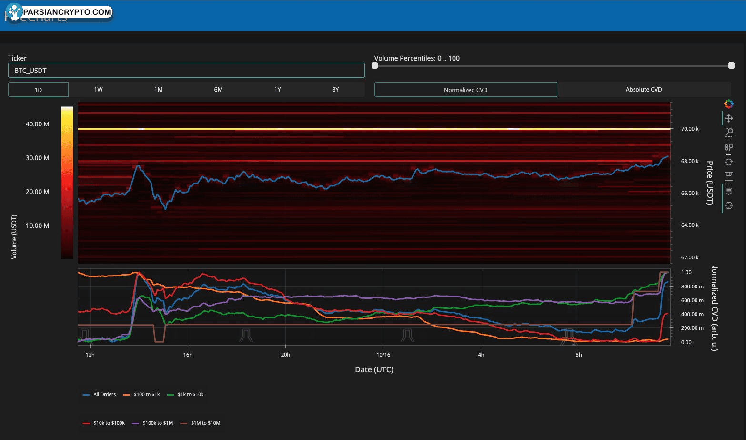Click the left Volume Percentiles handle
Screen dimensions: 746x440
[x=375, y=66]
